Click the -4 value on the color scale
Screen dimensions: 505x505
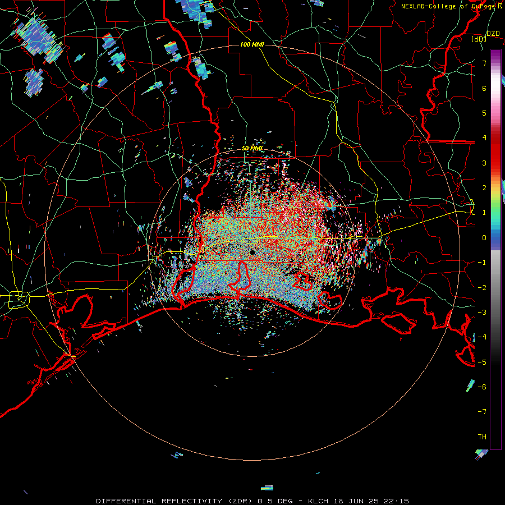point(482,337)
